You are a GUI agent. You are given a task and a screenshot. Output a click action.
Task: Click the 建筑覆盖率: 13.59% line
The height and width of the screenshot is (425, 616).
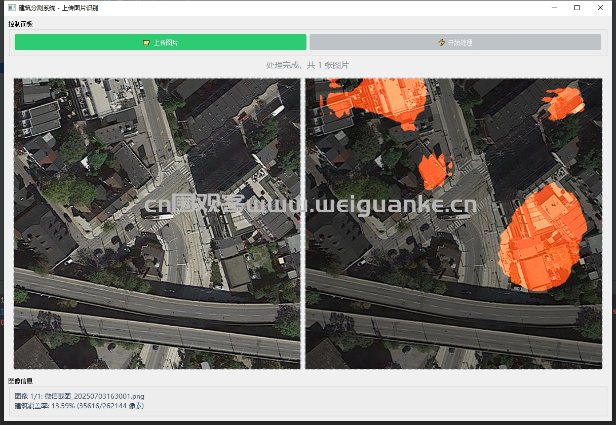[79, 406]
